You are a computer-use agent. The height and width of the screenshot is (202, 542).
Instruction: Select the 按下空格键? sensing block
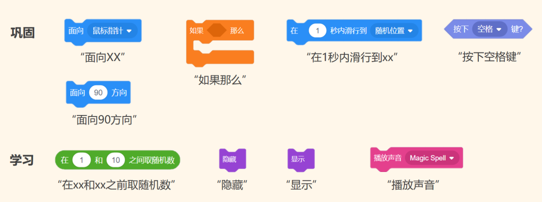(x=488, y=29)
